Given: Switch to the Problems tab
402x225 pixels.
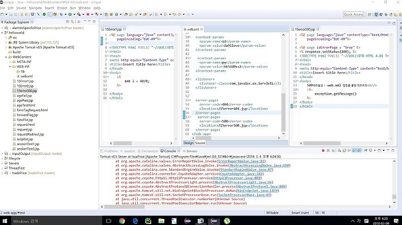Looking at the screenshot, I should click(x=111, y=150).
